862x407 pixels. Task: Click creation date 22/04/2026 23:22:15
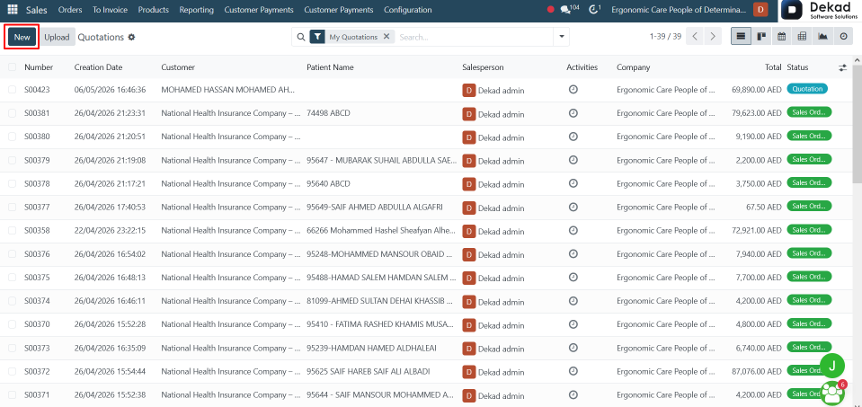tap(110, 231)
